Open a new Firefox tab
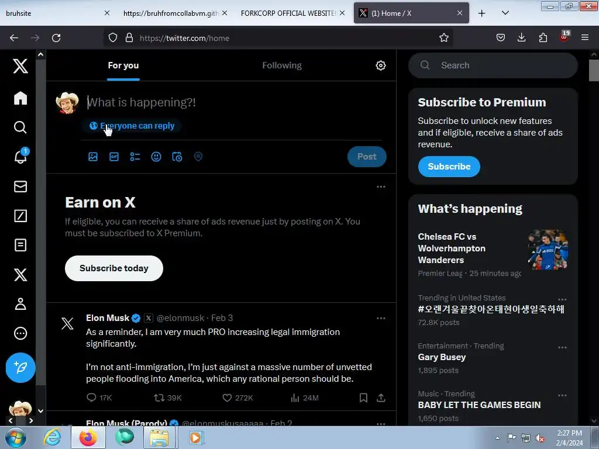The image size is (599, 449). click(x=482, y=13)
